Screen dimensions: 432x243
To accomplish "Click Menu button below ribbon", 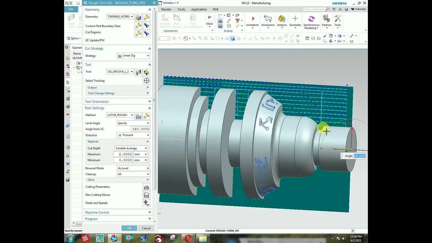I will [x=73, y=38].
